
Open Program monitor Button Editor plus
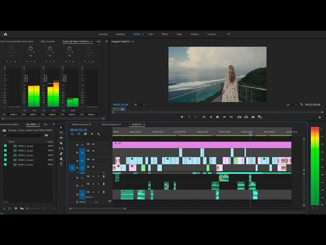320,117
